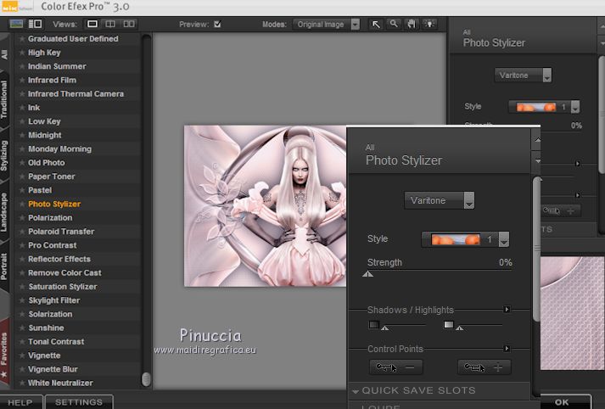Screen dimensions: 605x409
Task: Toggle the Preview checkbox
Action: (217, 25)
